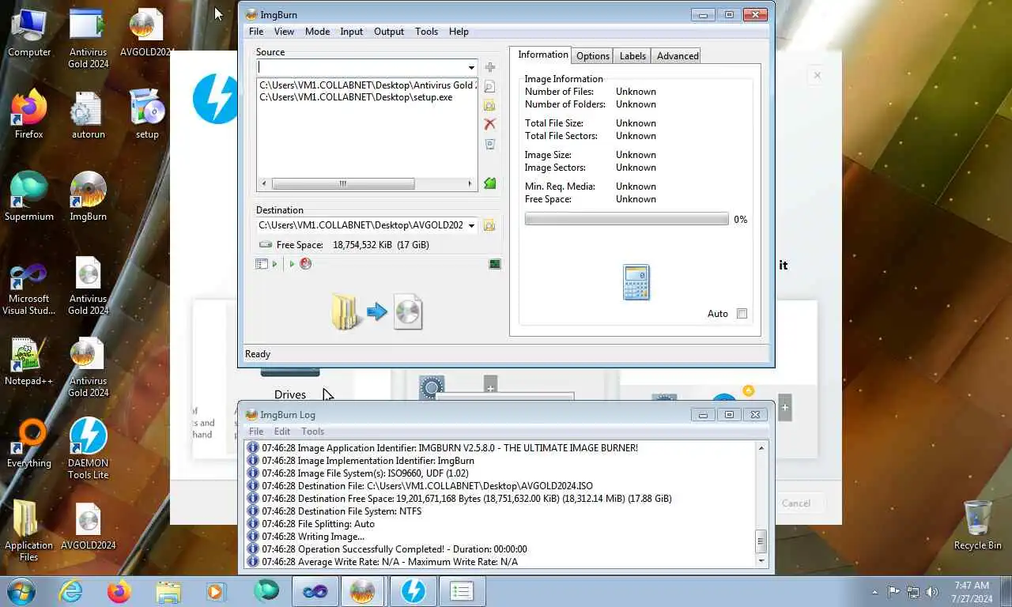The image size is (1012, 607).
Task: Click the calculator icon in Information tab
Action: tap(636, 282)
